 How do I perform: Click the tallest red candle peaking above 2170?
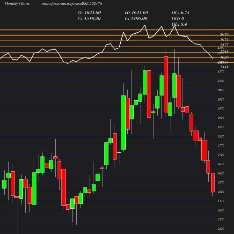[x=166, y=85]
